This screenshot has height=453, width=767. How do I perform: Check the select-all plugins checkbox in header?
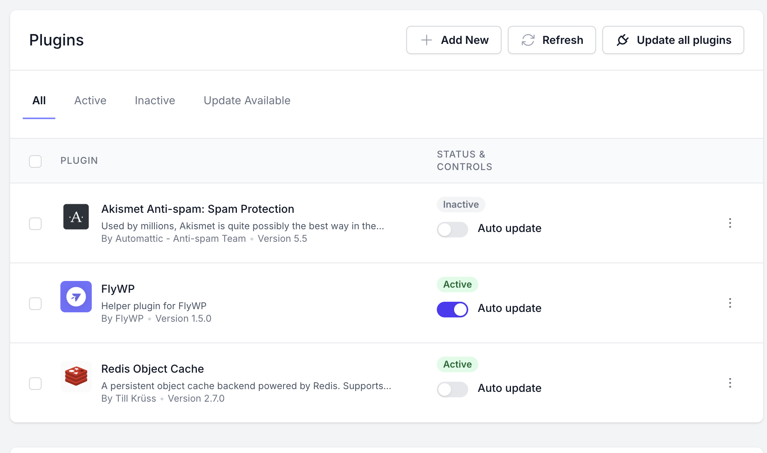(35, 161)
